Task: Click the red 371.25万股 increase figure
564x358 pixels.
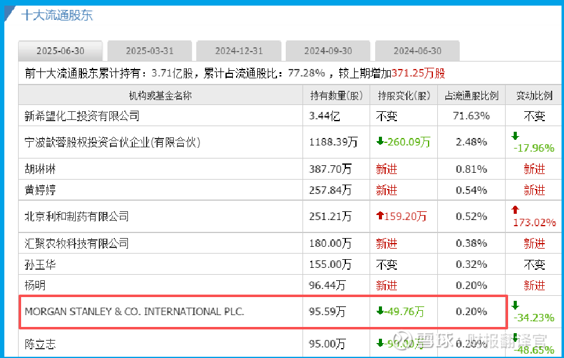Action: [x=418, y=73]
